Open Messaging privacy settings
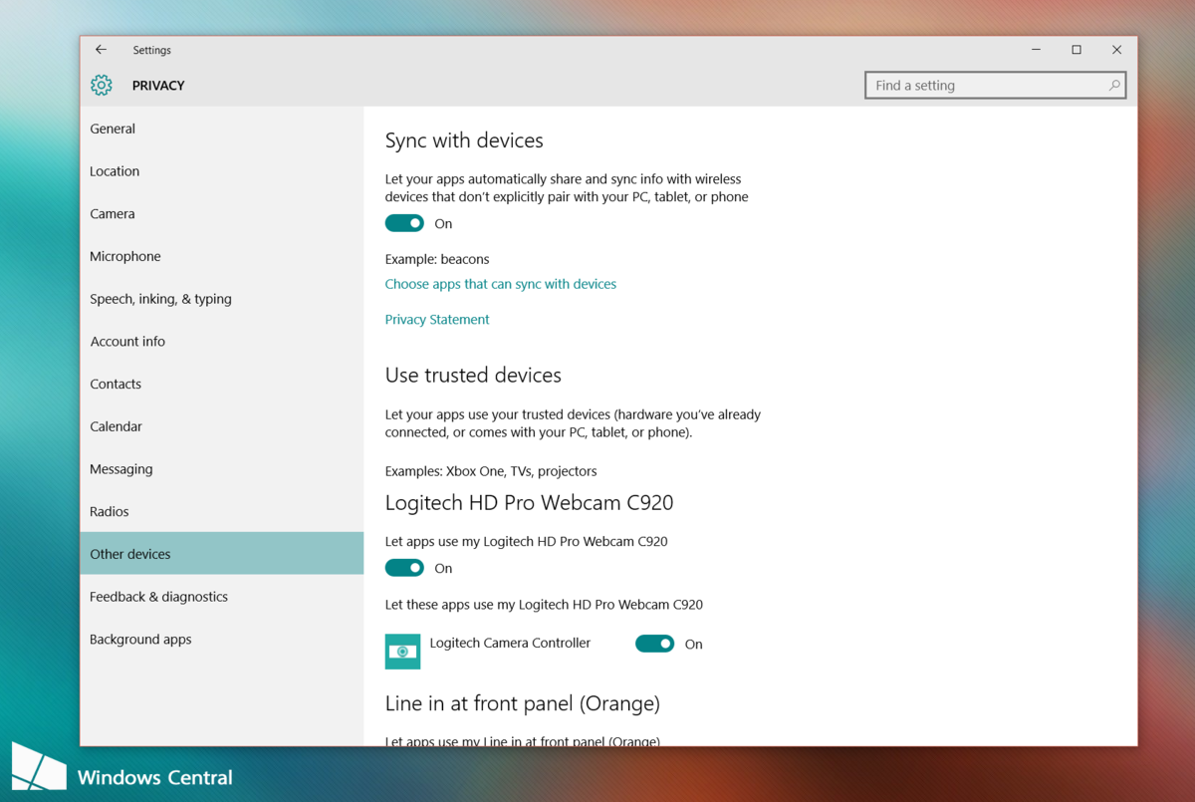The height and width of the screenshot is (802, 1195). pyautogui.click(x=222, y=469)
